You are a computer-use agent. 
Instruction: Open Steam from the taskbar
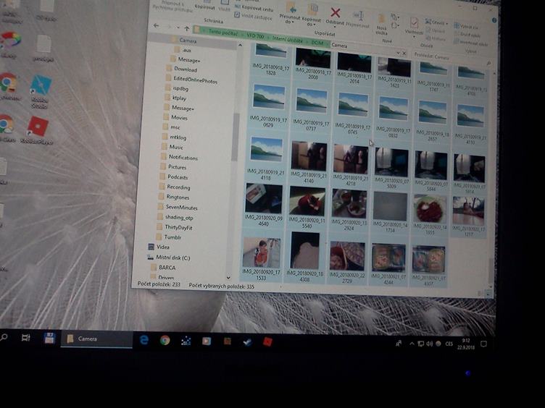[x=247, y=342]
